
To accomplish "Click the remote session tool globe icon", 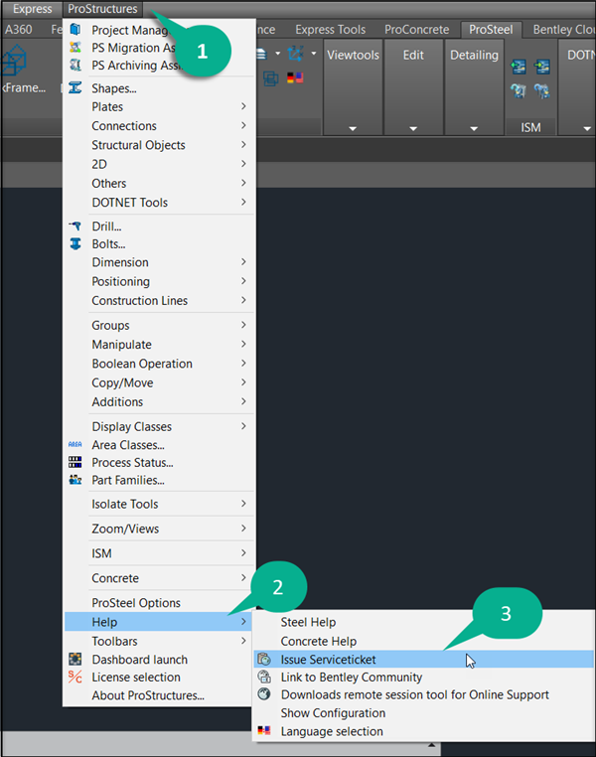I will pos(264,694).
